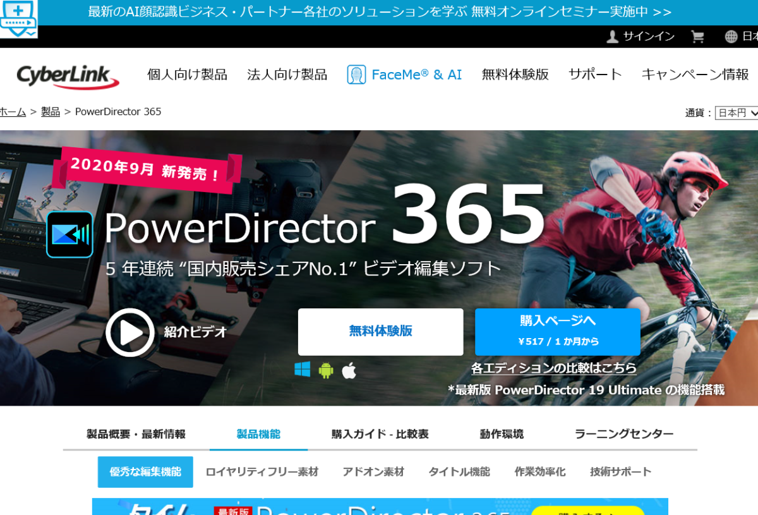The width and height of the screenshot is (758, 515).
Task: Switch to the 動作環境 tab
Action: [x=502, y=434]
